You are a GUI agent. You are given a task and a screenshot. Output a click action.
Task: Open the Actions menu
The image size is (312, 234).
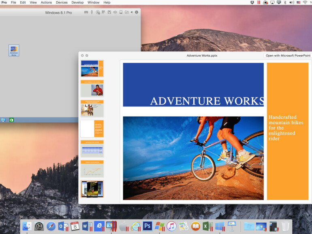(46, 2)
